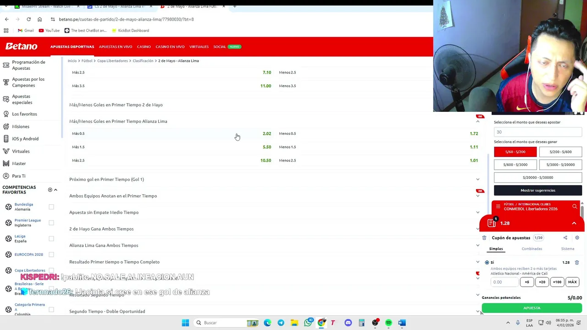Open bet coupon settings gear
The width and height of the screenshot is (587, 330).
pyautogui.click(x=577, y=238)
